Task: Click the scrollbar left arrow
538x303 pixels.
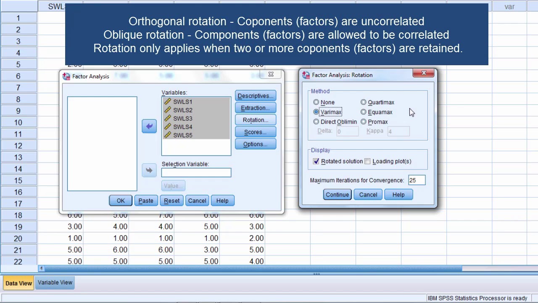Action: point(41,268)
